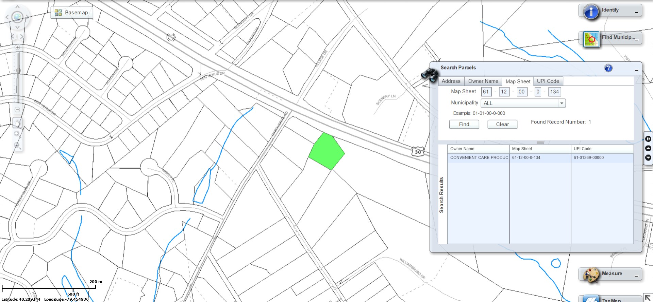Click the Find Municipality widget icon
This screenshot has height=302, width=653.
pos(591,39)
